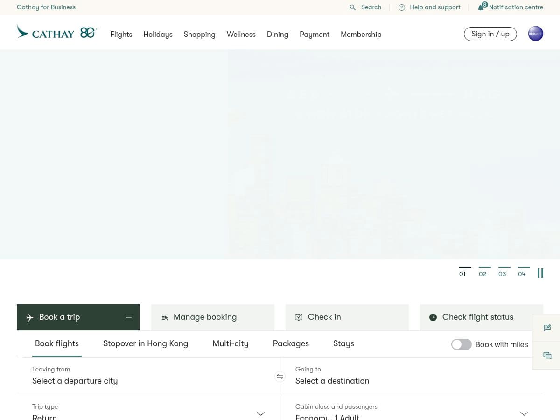The width and height of the screenshot is (560, 420).
Task: Click the feedback pencil icon on the right edge
Action: 547,327
